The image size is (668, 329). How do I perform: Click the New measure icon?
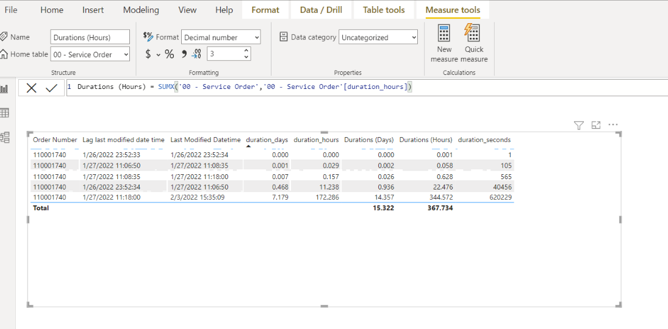[444, 33]
